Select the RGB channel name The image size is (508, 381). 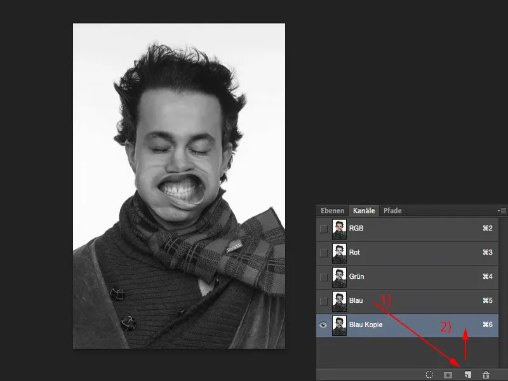[x=356, y=228]
